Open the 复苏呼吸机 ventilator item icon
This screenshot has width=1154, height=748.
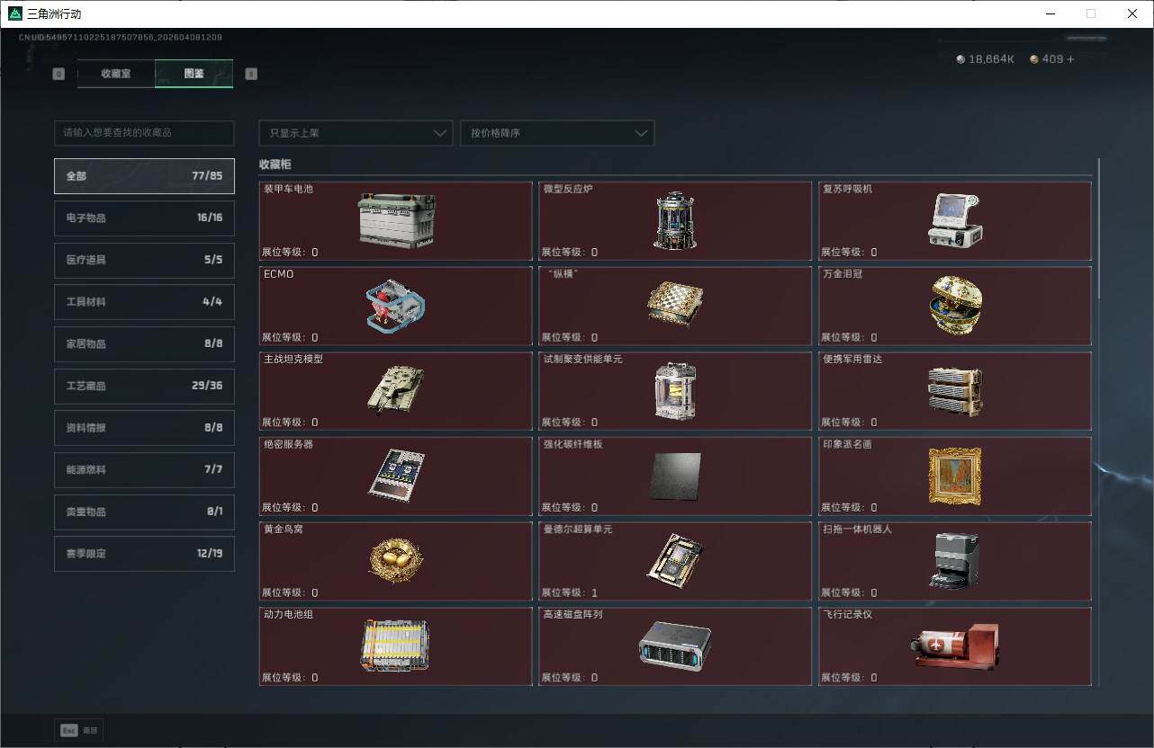(x=955, y=220)
